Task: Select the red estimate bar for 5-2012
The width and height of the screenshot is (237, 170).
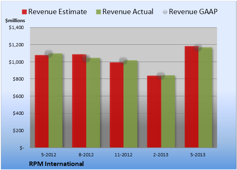Action: pyautogui.click(x=42, y=101)
